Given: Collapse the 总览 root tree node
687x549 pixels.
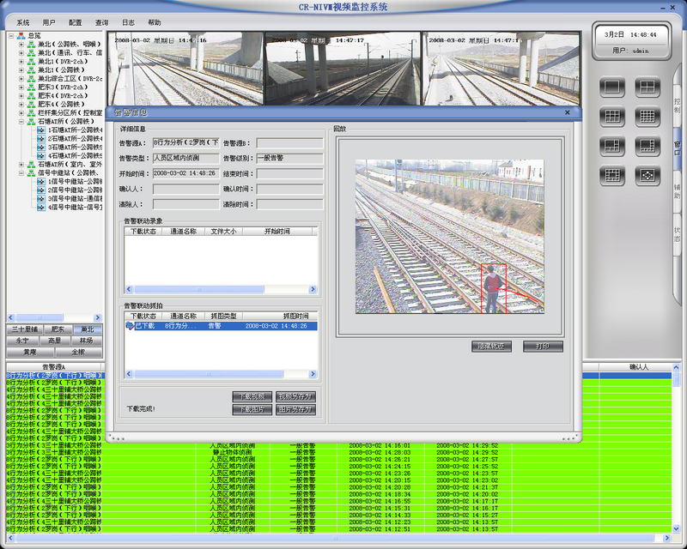Looking at the screenshot, I should point(11,36).
